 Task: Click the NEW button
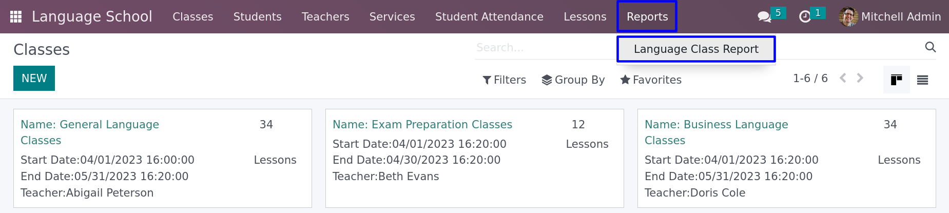[34, 78]
